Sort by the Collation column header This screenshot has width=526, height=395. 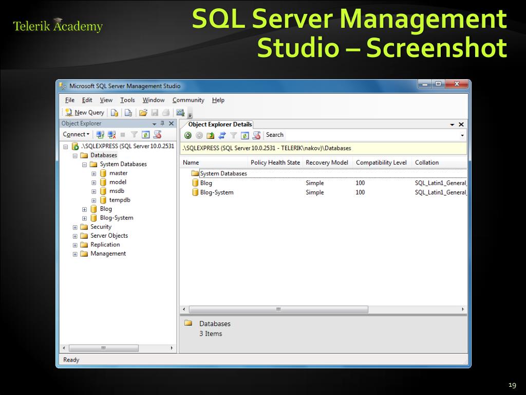click(x=440, y=163)
